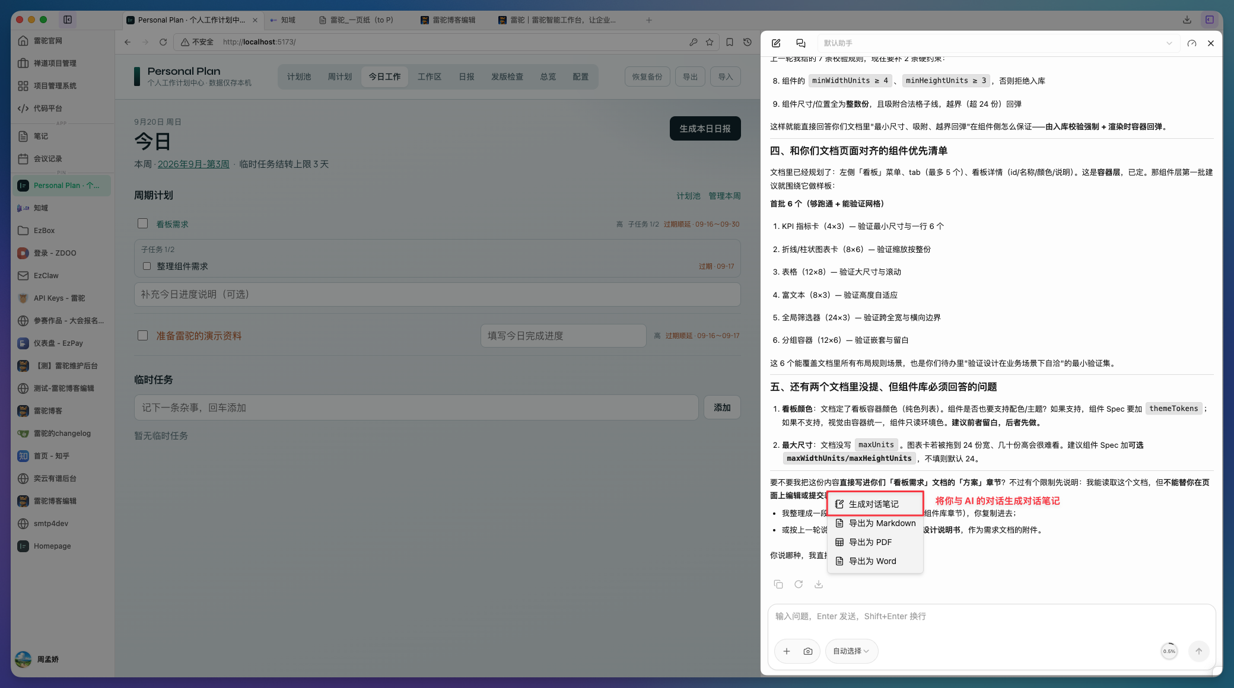Viewport: 1234px width, 688px height.
Task: Open the 自动选择 model dropdown
Action: [851, 651]
